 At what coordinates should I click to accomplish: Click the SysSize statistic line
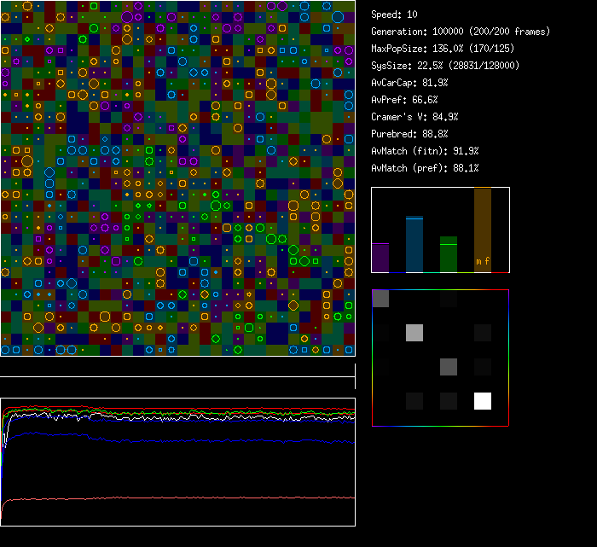443,66
